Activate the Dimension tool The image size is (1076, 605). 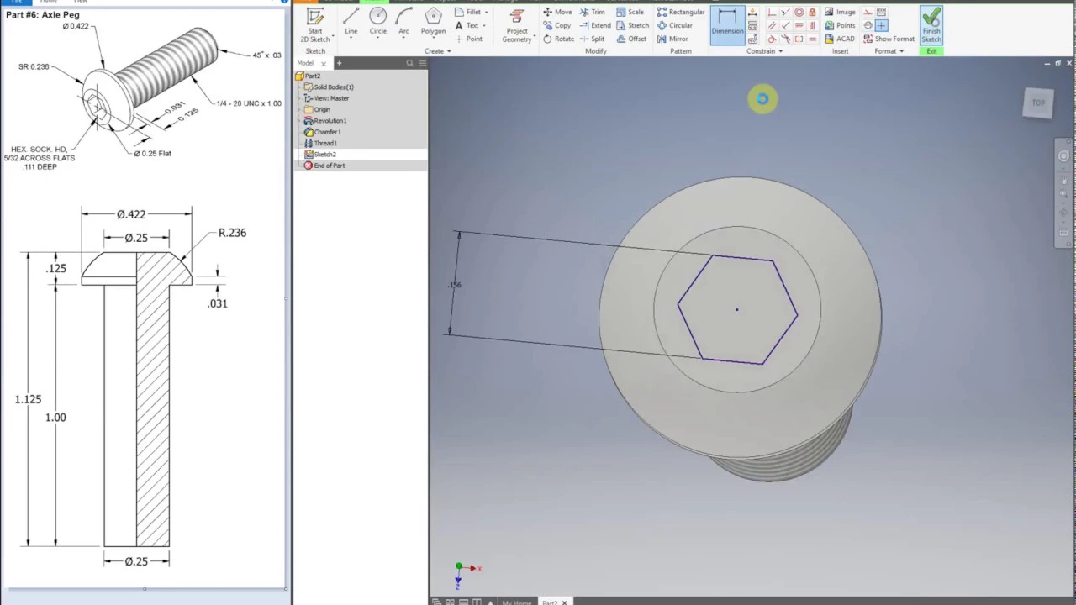click(x=727, y=25)
